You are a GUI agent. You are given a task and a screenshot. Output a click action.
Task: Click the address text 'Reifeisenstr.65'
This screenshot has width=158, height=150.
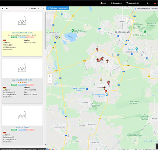(x=9, y=137)
